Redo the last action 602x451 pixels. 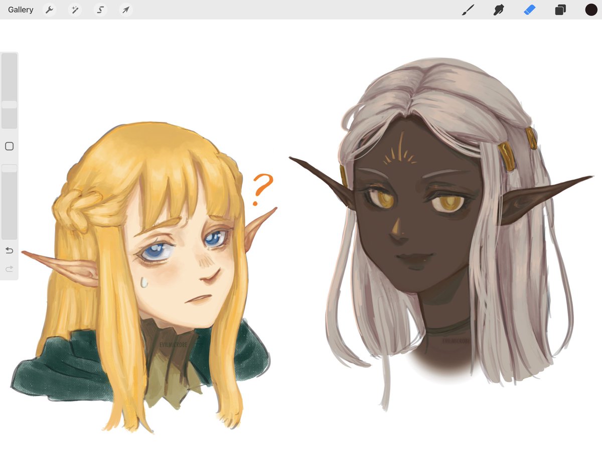[9, 269]
